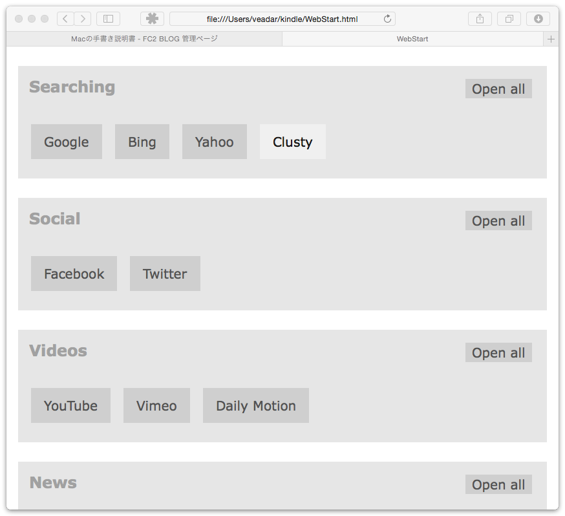This screenshot has height=516, width=565.
Task: Open the Twitter link
Action: (x=165, y=274)
